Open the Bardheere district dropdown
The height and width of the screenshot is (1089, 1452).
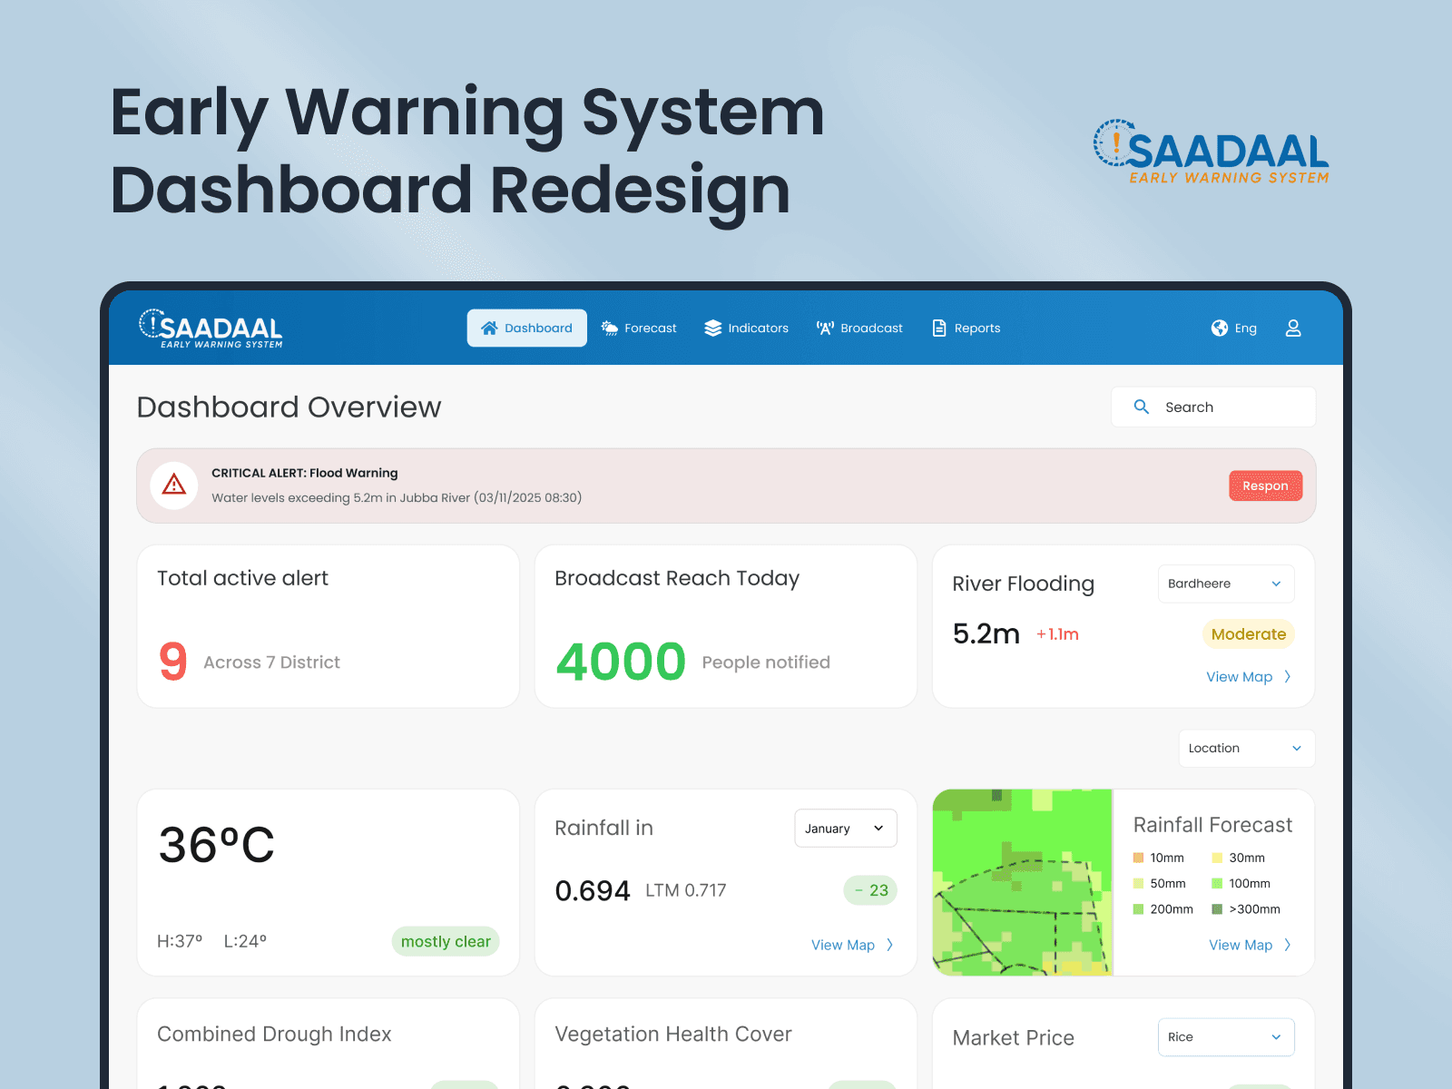tap(1225, 584)
